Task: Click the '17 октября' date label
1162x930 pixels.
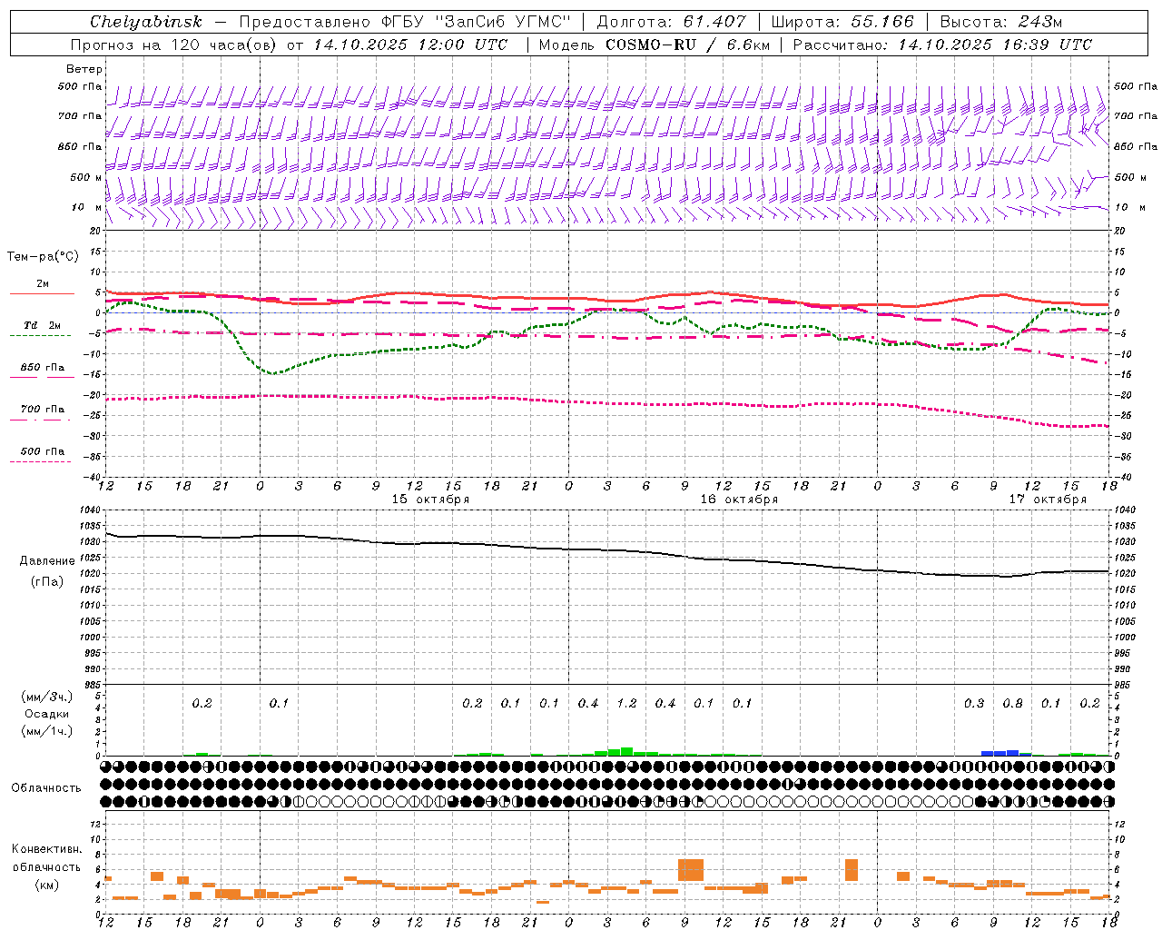Action: (x=1048, y=500)
